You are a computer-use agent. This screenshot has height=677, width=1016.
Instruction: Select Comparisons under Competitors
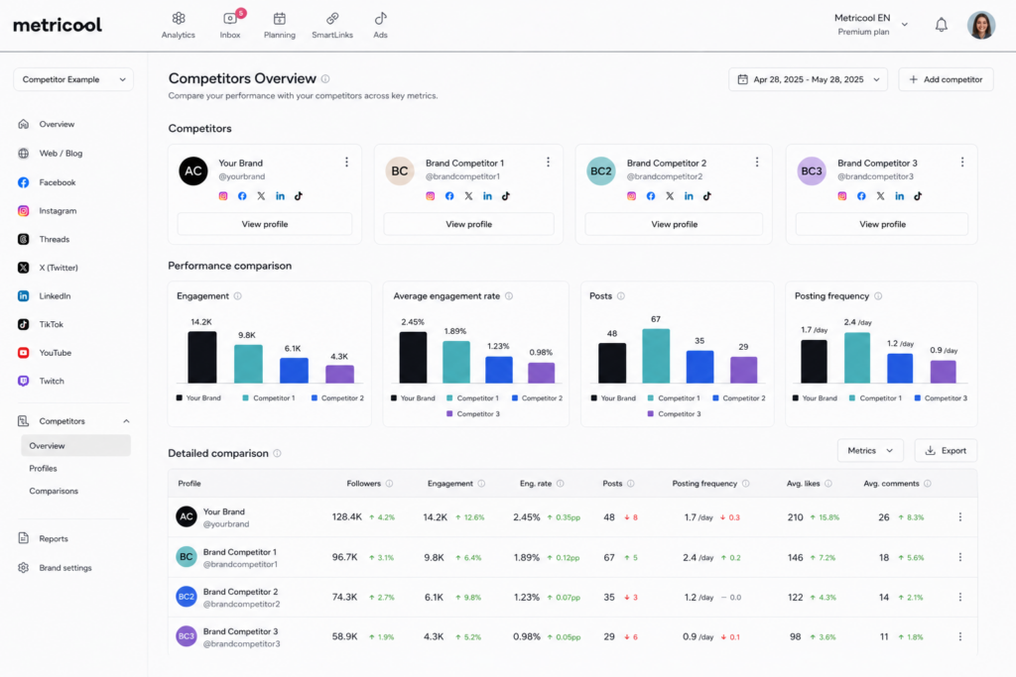[x=54, y=492]
